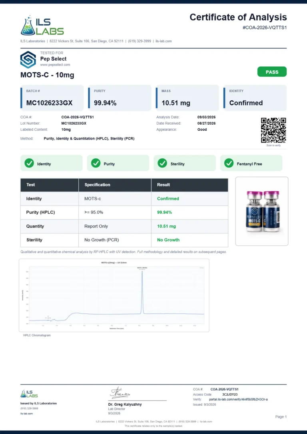Click the 'MOTS-C - 10mg' product heading
Image resolution: width=307 pixels, height=434 pixels.
47,75
